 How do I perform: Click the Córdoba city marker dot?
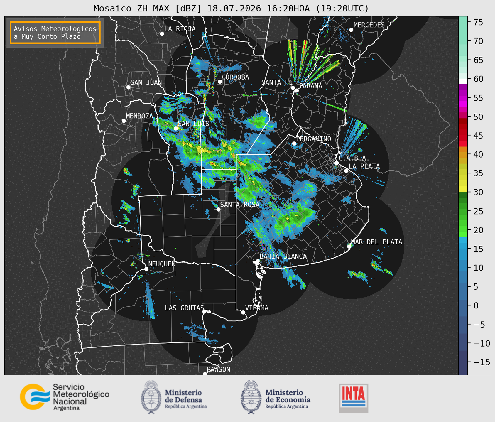coord(220,82)
